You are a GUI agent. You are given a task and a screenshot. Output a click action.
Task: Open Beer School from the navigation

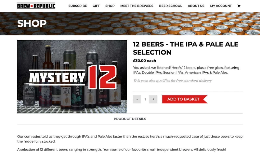pyautogui.click(x=170, y=6)
